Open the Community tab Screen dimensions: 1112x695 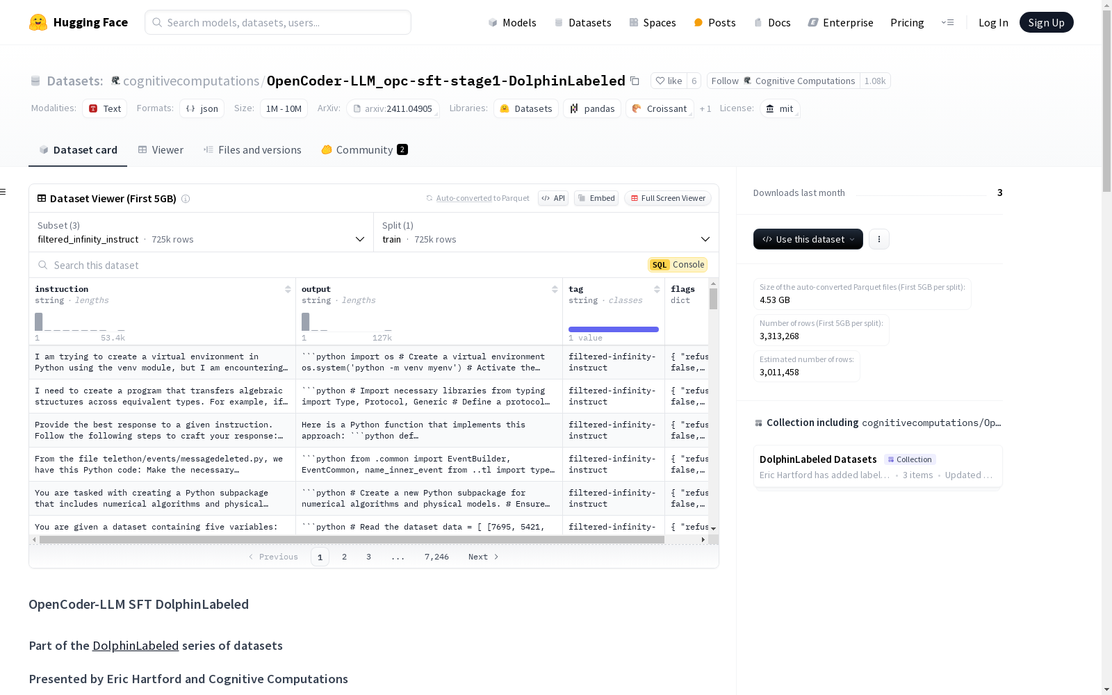[364, 150]
